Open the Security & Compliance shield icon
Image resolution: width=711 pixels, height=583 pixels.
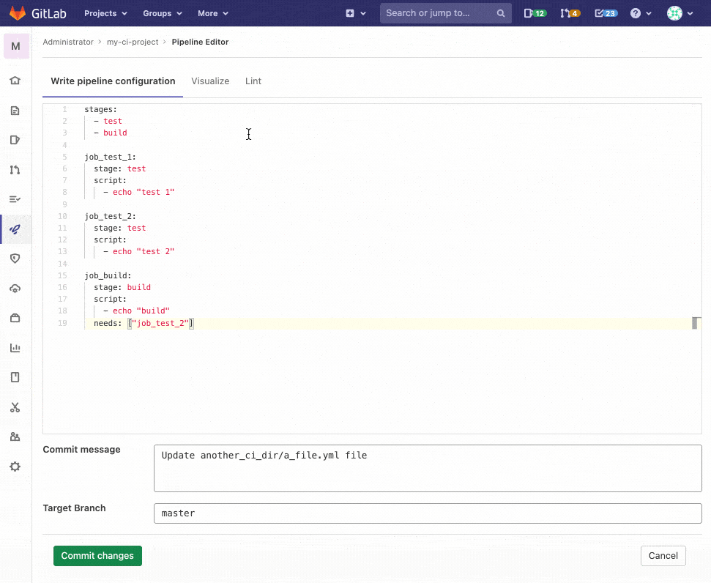point(15,258)
